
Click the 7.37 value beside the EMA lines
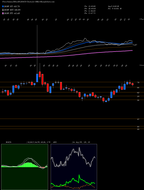(x=135, y=45)
